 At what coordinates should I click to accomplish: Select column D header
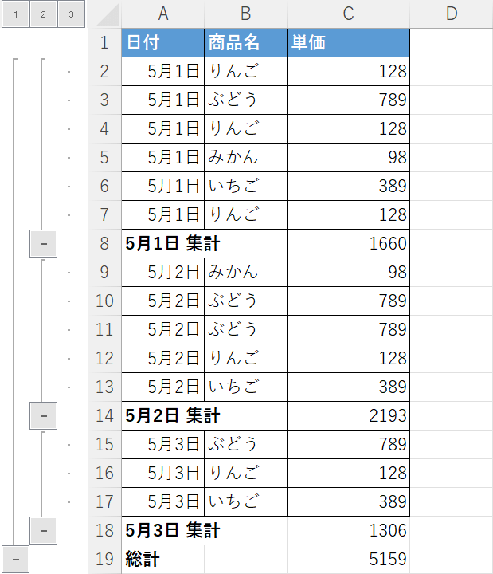(x=451, y=14)
